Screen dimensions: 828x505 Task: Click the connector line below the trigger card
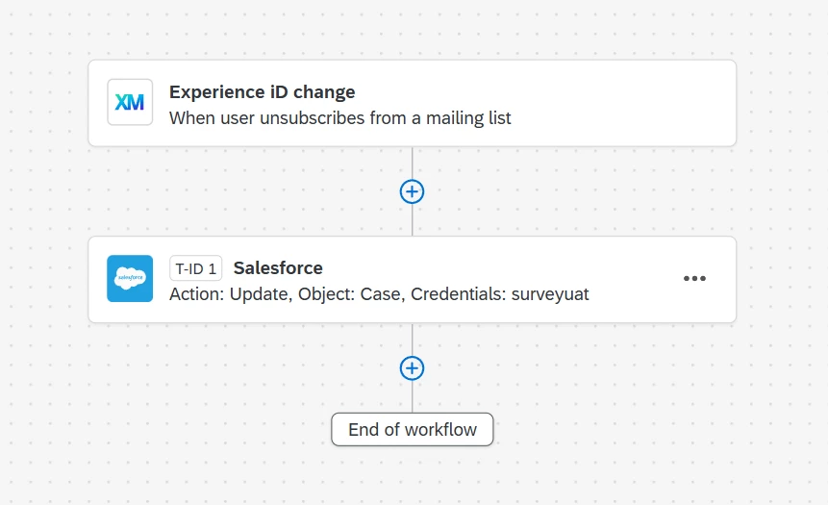coord(412,162)
